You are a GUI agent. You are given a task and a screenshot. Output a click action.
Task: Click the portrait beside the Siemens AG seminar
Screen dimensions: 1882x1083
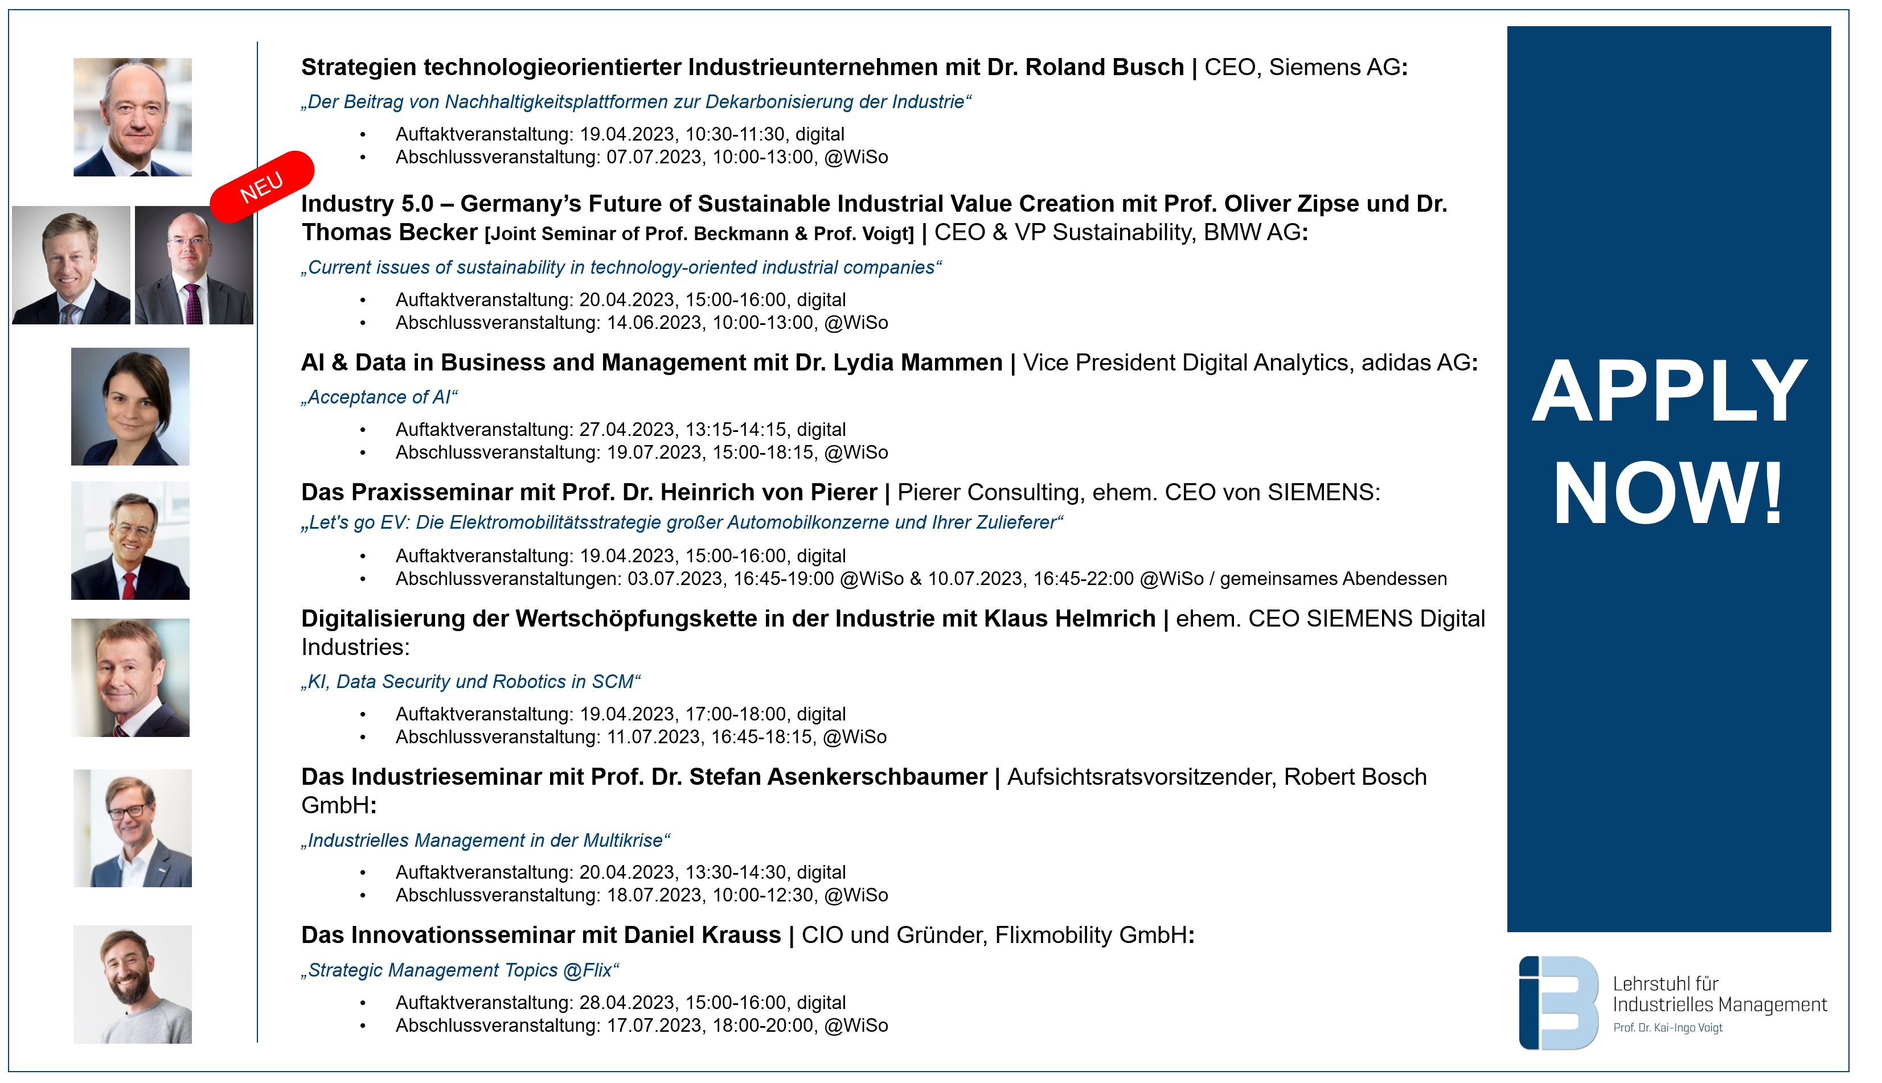pyautogui.click(x=133, y=118)
